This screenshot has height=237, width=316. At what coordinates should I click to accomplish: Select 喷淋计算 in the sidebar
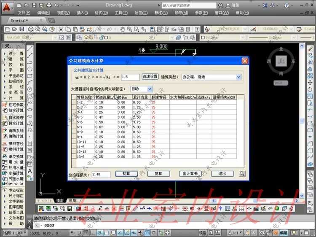[x=13, y=149]
